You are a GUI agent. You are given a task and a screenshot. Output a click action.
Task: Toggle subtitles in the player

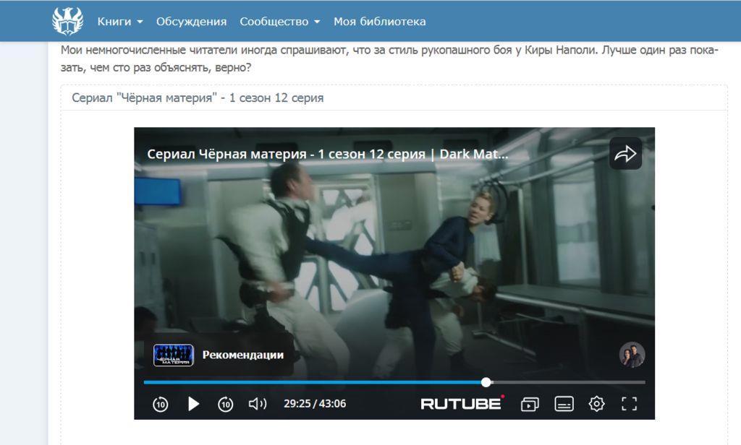[x=564, y=404]
